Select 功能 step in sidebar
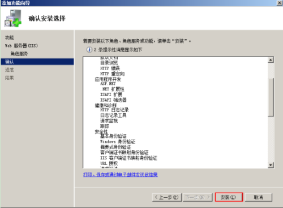 (x=10, y=38)
